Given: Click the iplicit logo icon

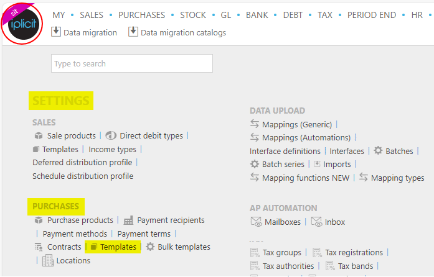Looking at the screenshot, I should pos(23,24).
